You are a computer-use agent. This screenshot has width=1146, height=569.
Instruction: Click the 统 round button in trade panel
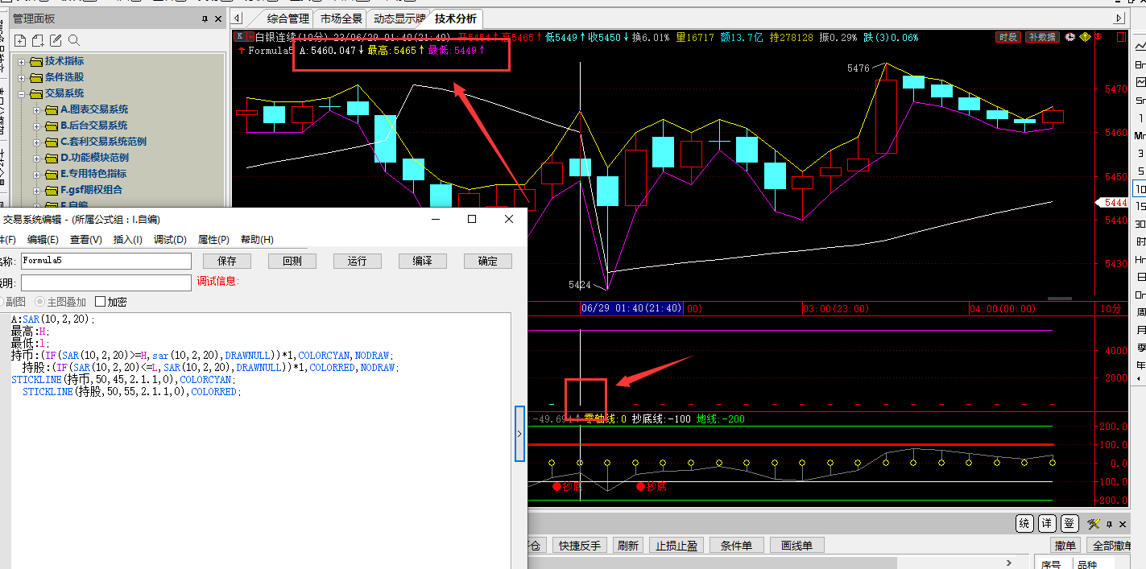click(x=1024, y=523)
